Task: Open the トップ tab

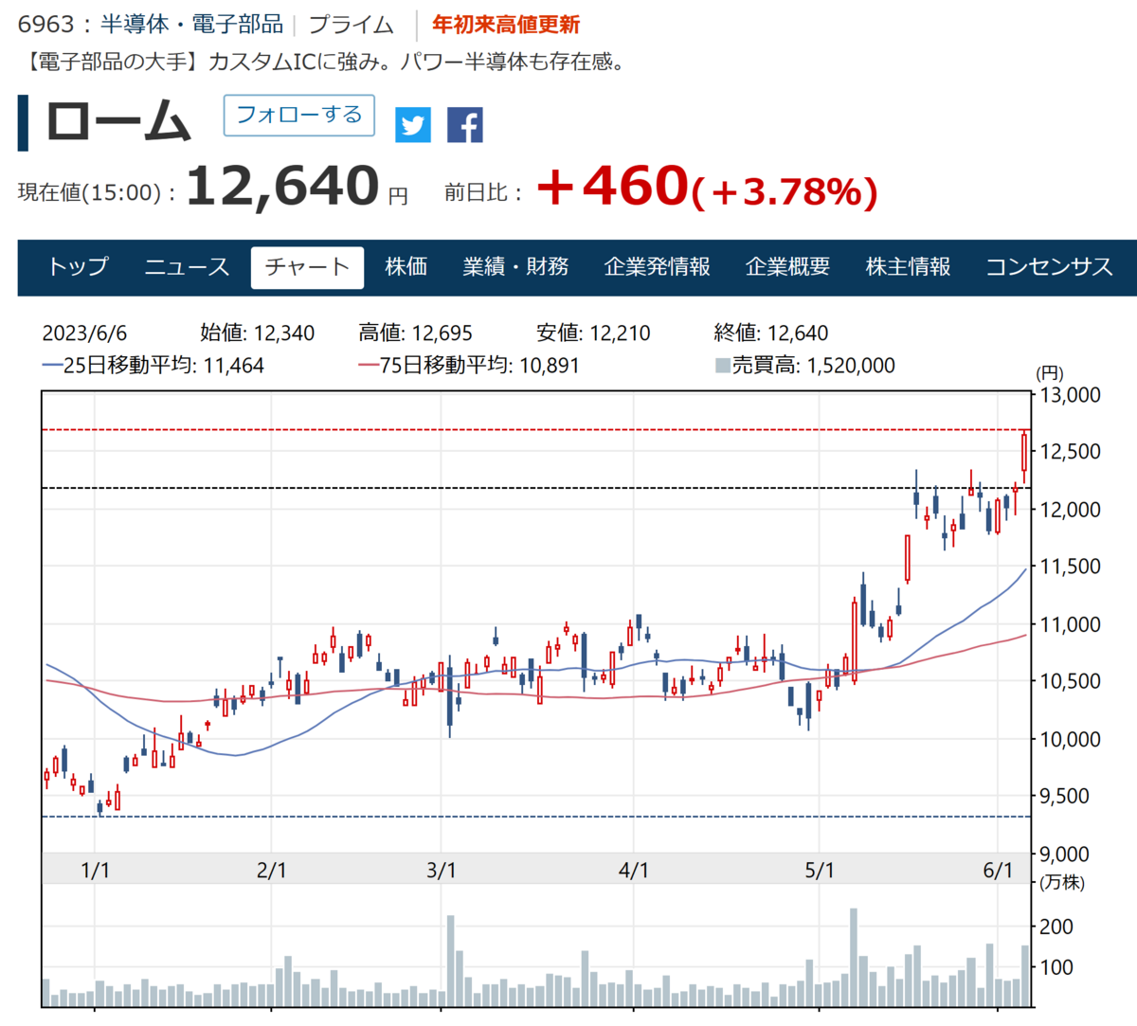Action: (x=79, y=267)
